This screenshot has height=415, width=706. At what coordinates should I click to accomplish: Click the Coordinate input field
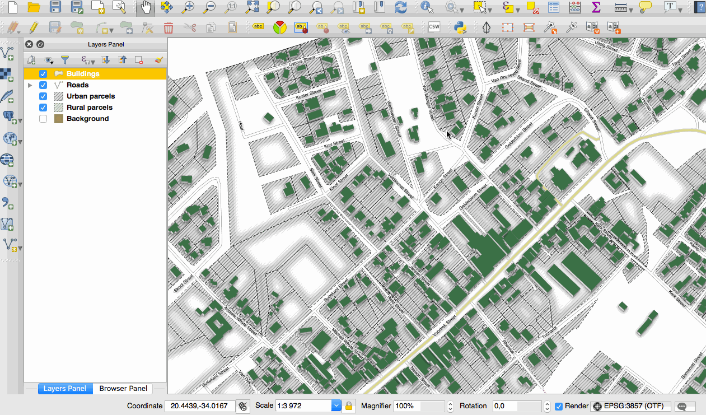[199, 406]
